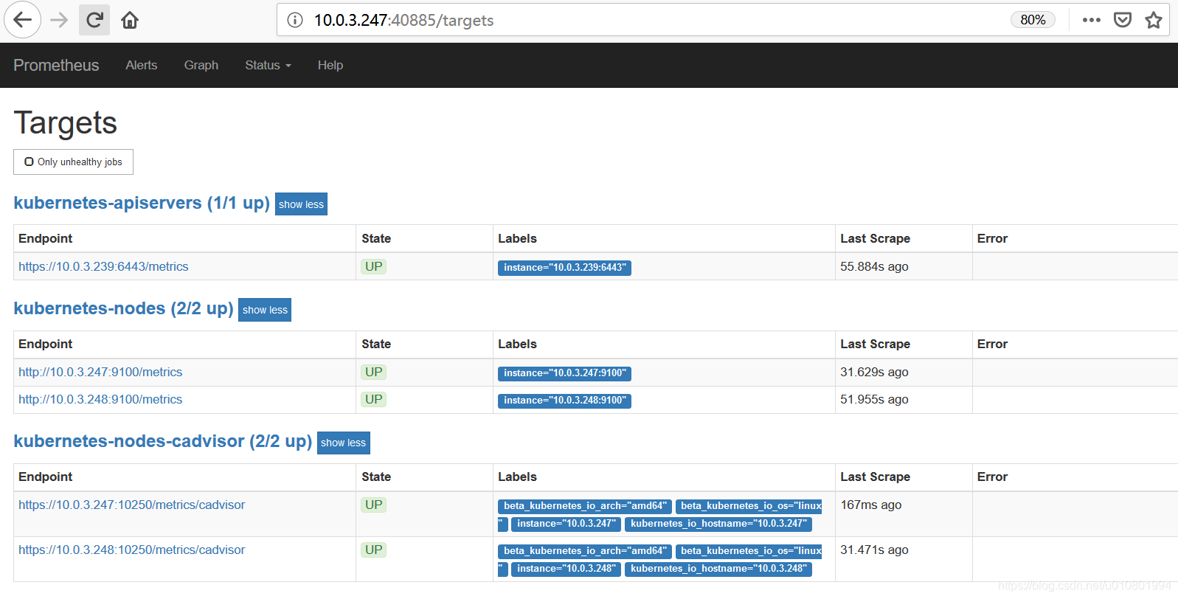
Task: Open the Help navigation item
Action: 330,65
